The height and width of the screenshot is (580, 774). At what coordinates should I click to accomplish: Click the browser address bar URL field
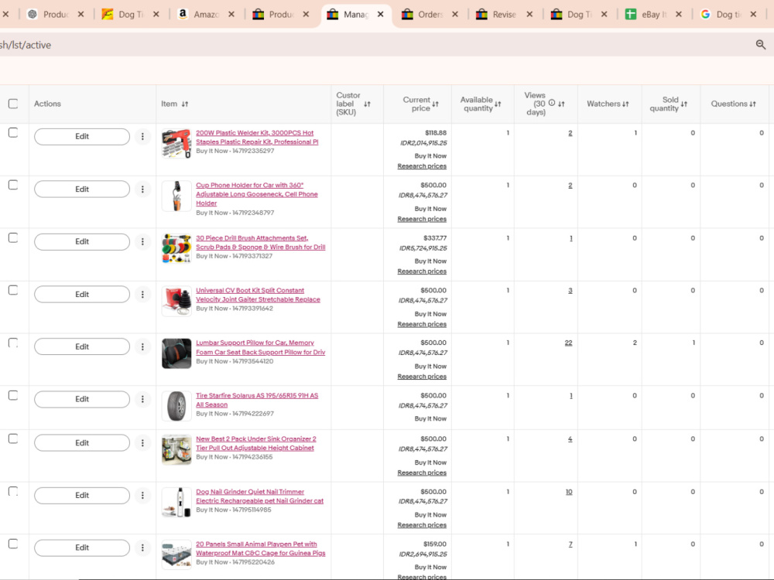click(x=375, y=45)
